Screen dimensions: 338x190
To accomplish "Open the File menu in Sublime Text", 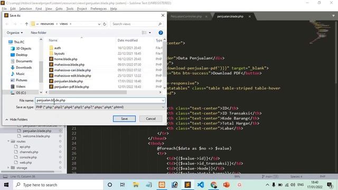I will pyautogui.click(x=4, y=8).
